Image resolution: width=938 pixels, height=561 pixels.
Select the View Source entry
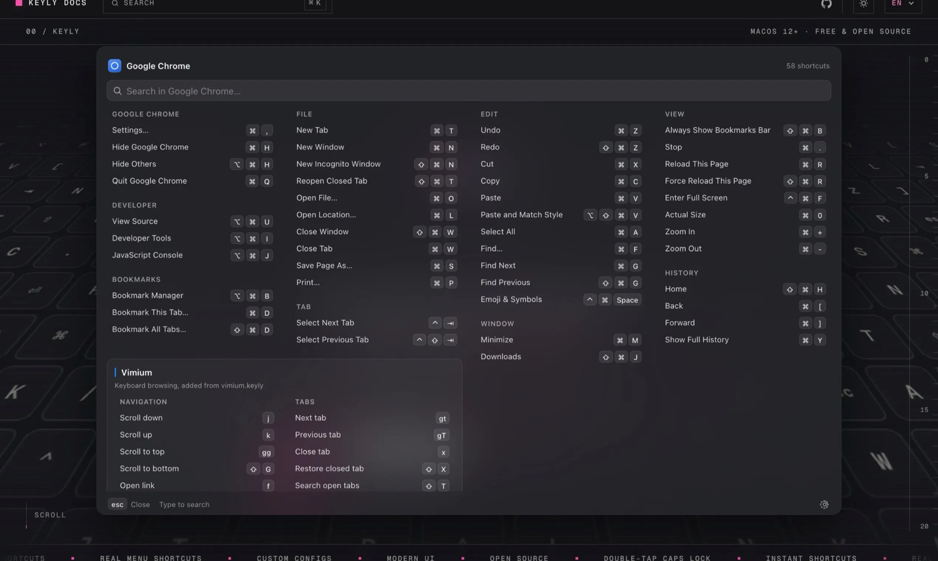(x=192, y=221)
